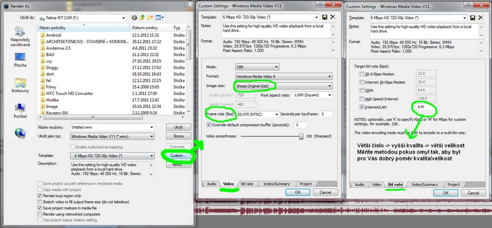Expand the Image size dropdown
492x228 pixels.
[284, 85]
